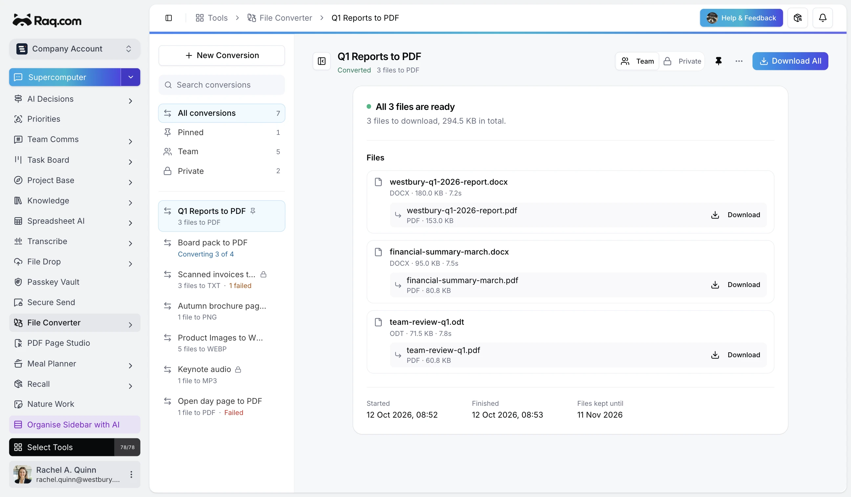Click the Download All button
Image resolution: width=851 pixels, height=497 pixels.
pyautogui.click(x=790, y=61)
